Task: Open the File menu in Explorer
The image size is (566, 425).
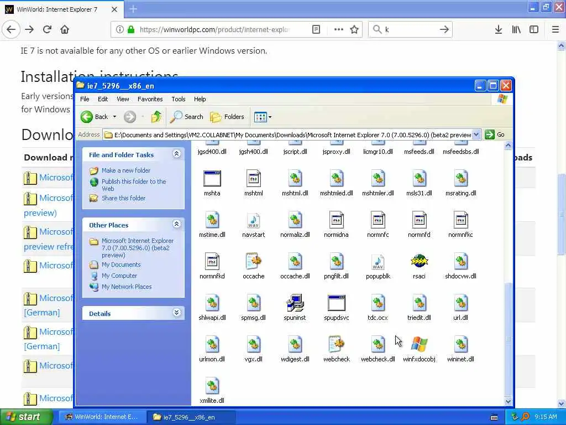Action: tap(85, 99)
